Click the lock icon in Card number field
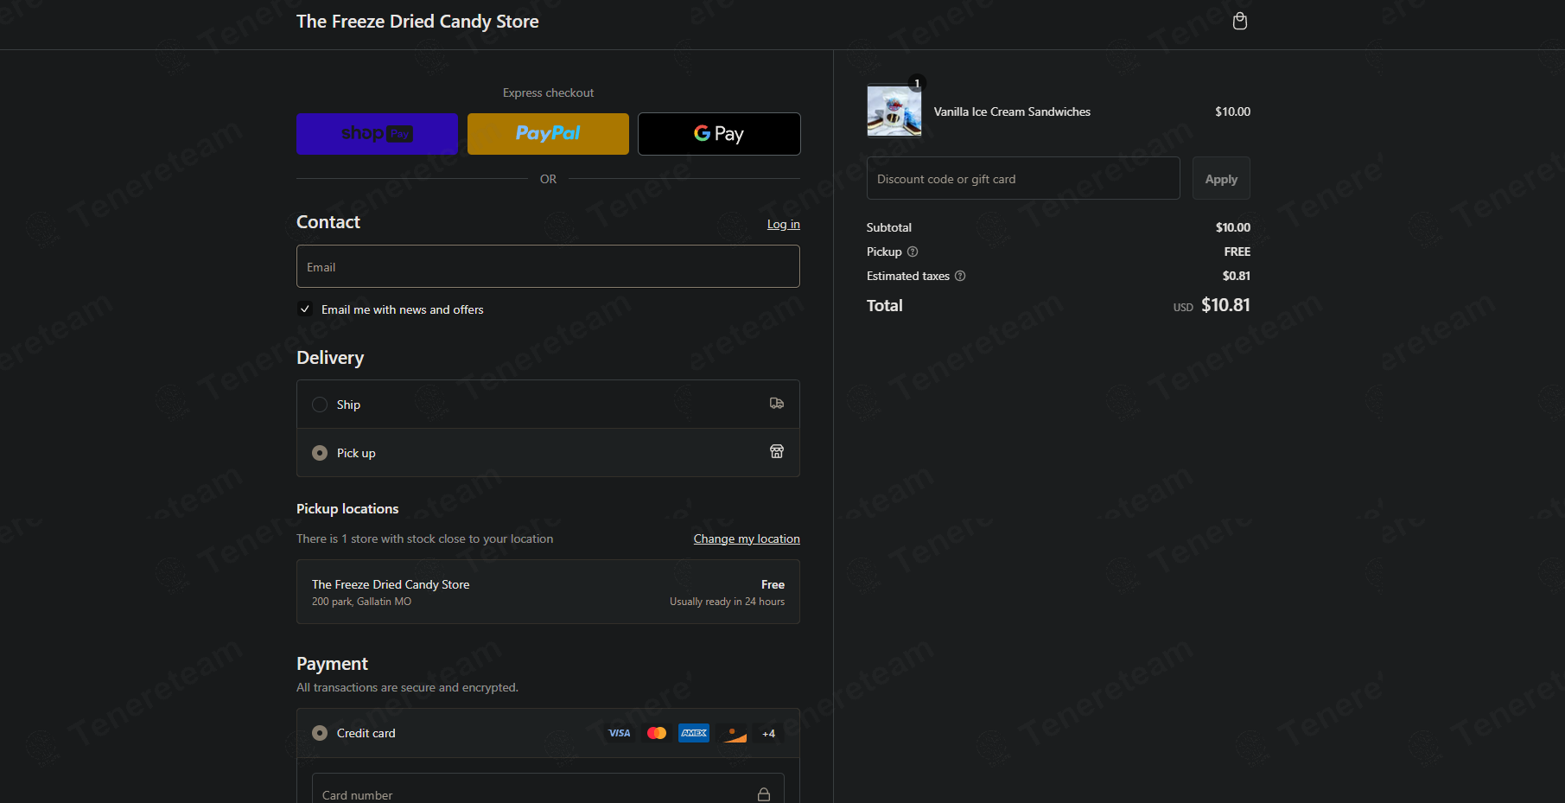This screenshot has width=1565, height=803. [764, 794]
